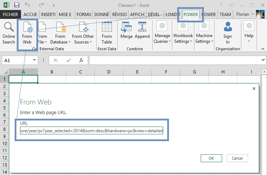Open the From File dropdown
The height and width of the screenshot is (175, 267).
42,34
